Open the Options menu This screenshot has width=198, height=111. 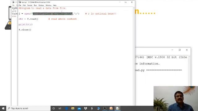(x=41, y=5)
